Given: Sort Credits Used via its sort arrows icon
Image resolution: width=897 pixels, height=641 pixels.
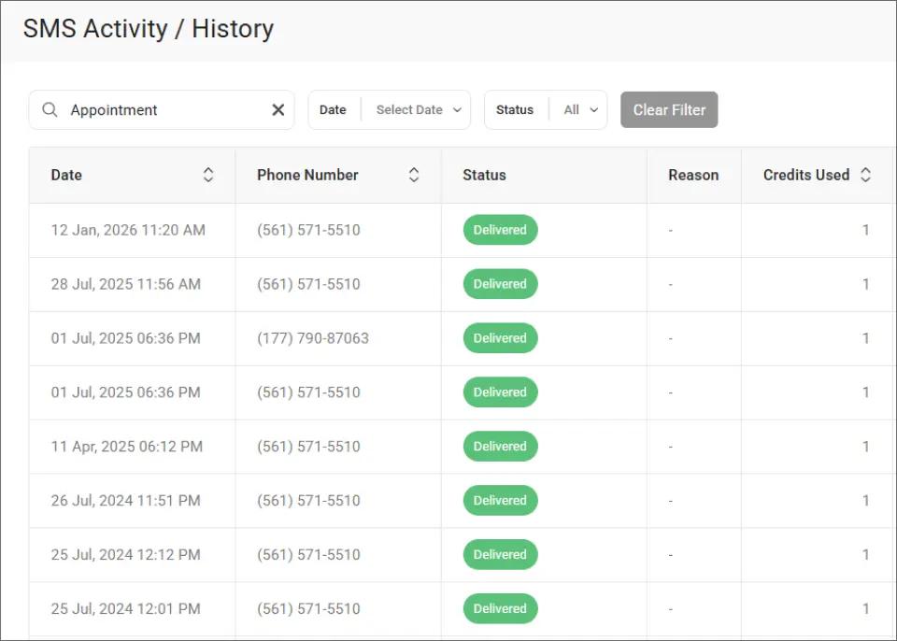Looking at the screenshot, I should 866,175.
